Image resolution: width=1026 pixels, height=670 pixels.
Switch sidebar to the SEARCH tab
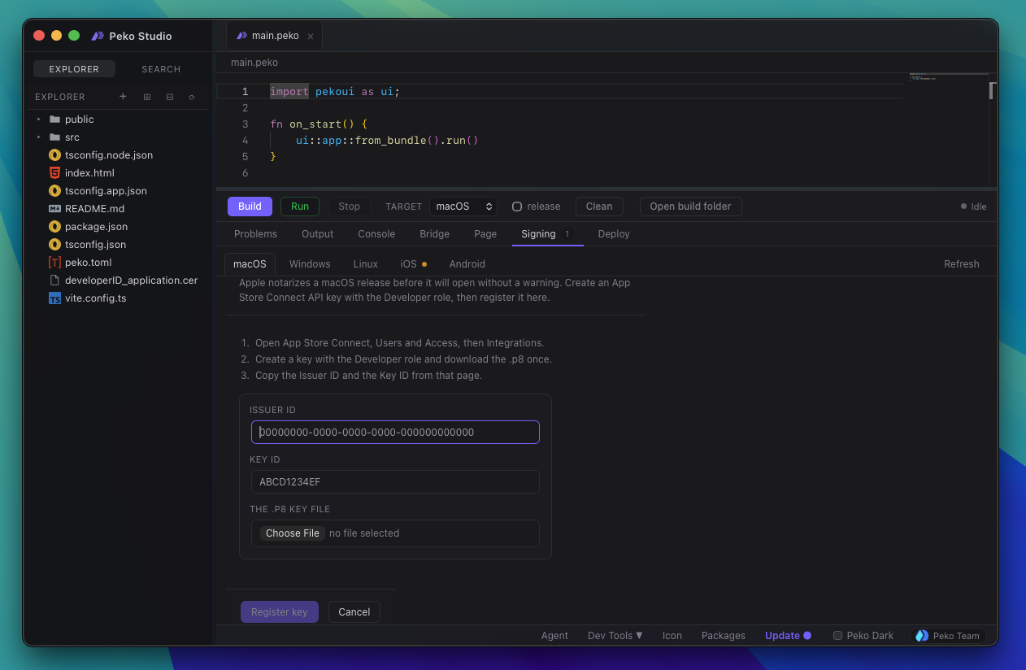click(x=161, y=69)
